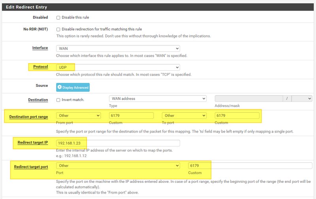Click the Redirect target IP label
Screen dimensions: 316x199
point(33,143)
